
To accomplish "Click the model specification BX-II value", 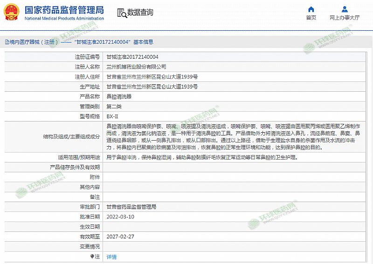I will [112, 116].
